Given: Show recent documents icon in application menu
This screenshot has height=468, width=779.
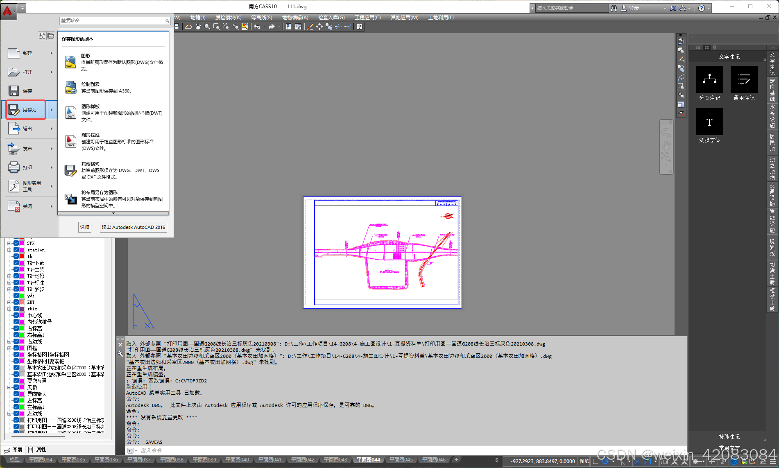Looking at the screenshot, I should coord(42,36).
